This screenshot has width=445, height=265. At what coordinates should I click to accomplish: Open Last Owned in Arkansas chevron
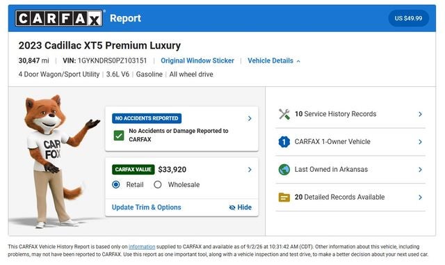point(420,170)
